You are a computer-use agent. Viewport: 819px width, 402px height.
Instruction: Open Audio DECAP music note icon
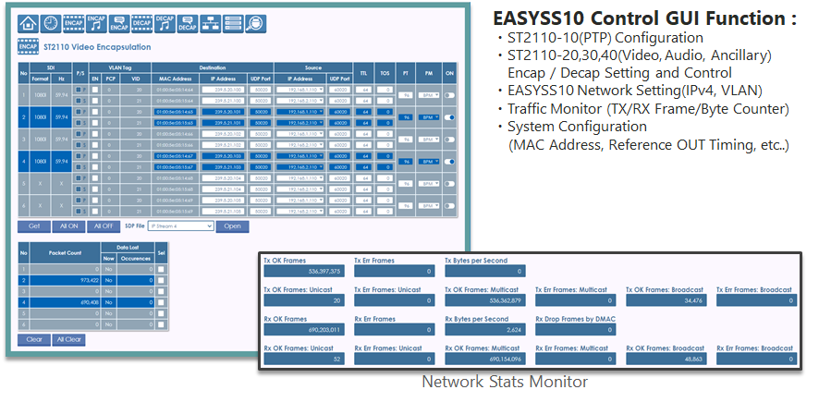click(x=165, y=24)
